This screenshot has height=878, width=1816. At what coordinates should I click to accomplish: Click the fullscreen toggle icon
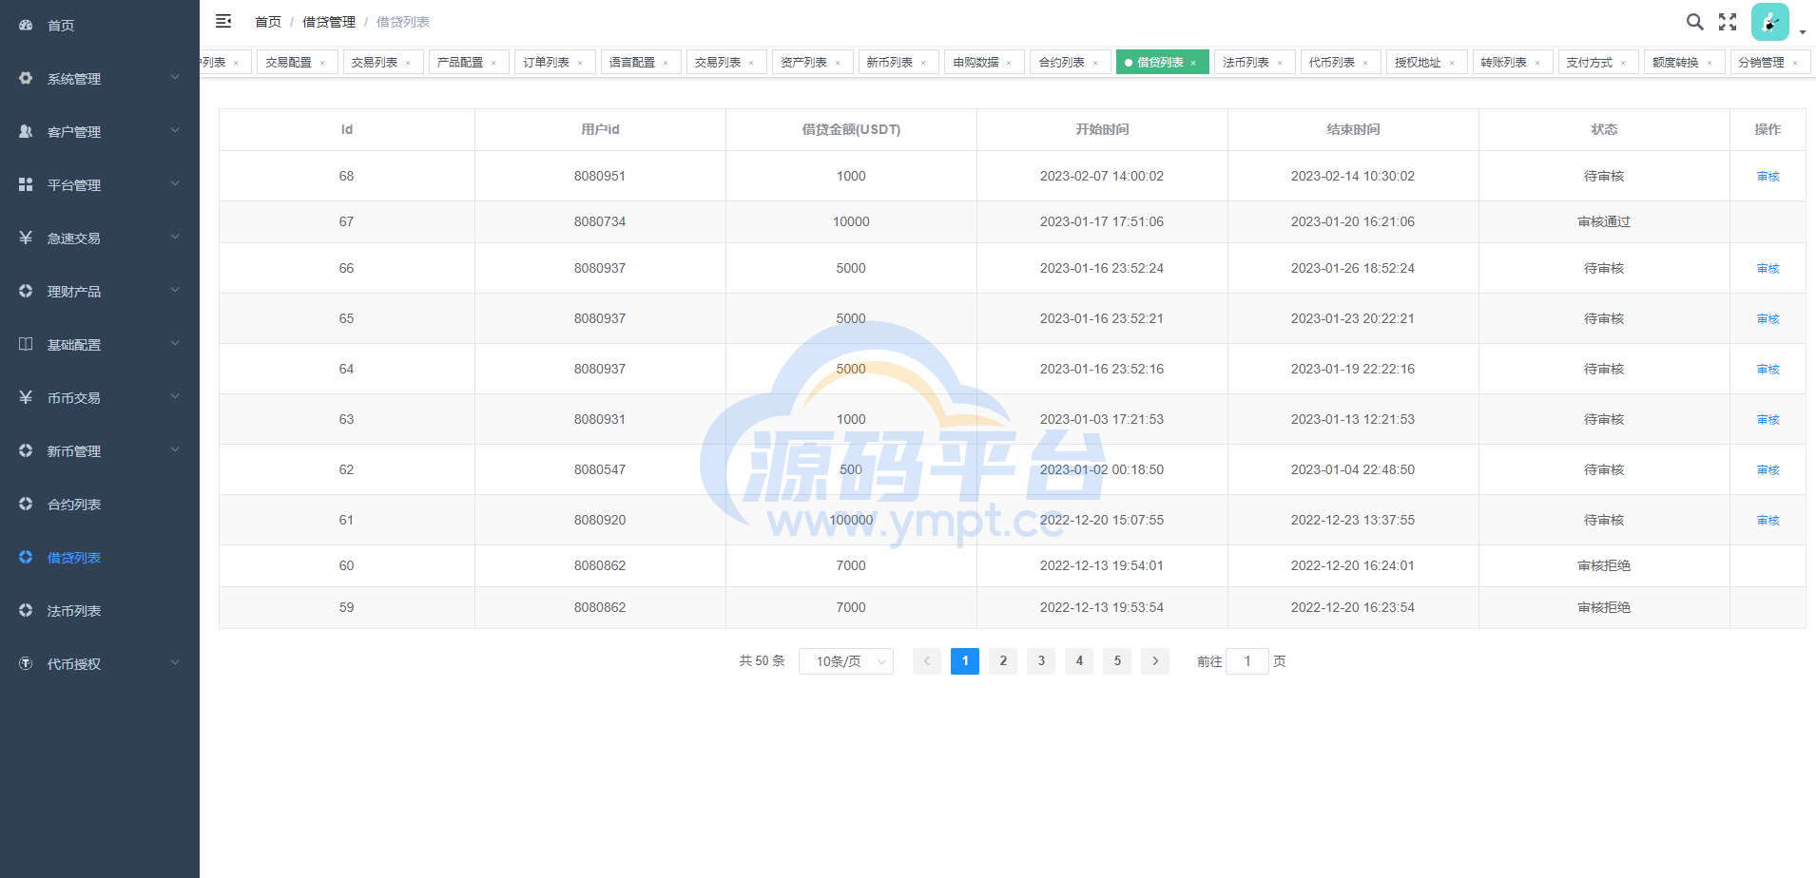pos(1728,22)
